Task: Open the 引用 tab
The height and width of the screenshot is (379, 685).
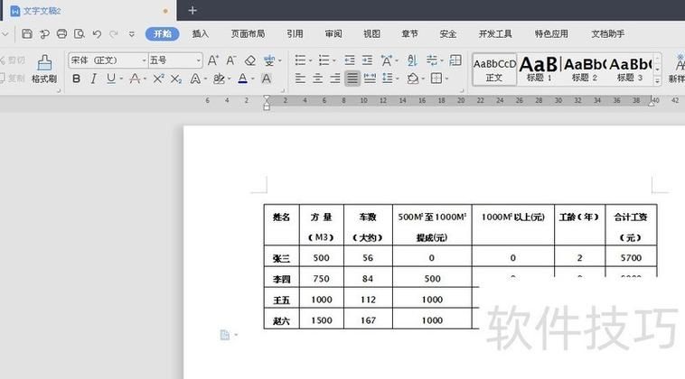Action: pos(295,34)
